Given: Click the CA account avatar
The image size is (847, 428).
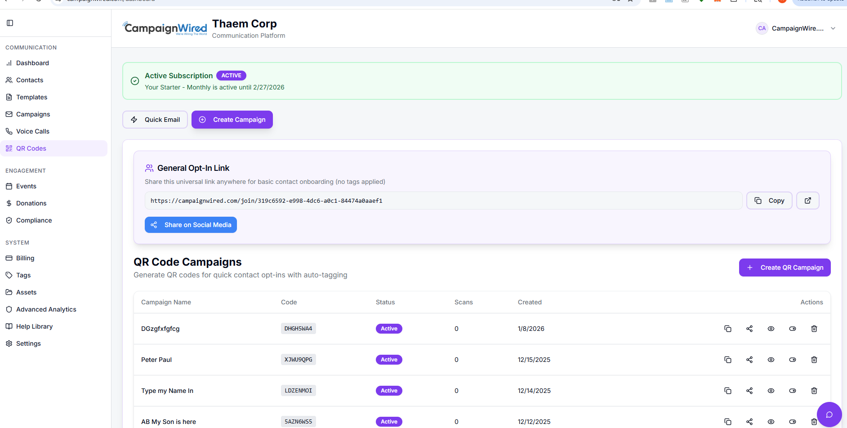Looking at the screenshot, I should (762, 28).
